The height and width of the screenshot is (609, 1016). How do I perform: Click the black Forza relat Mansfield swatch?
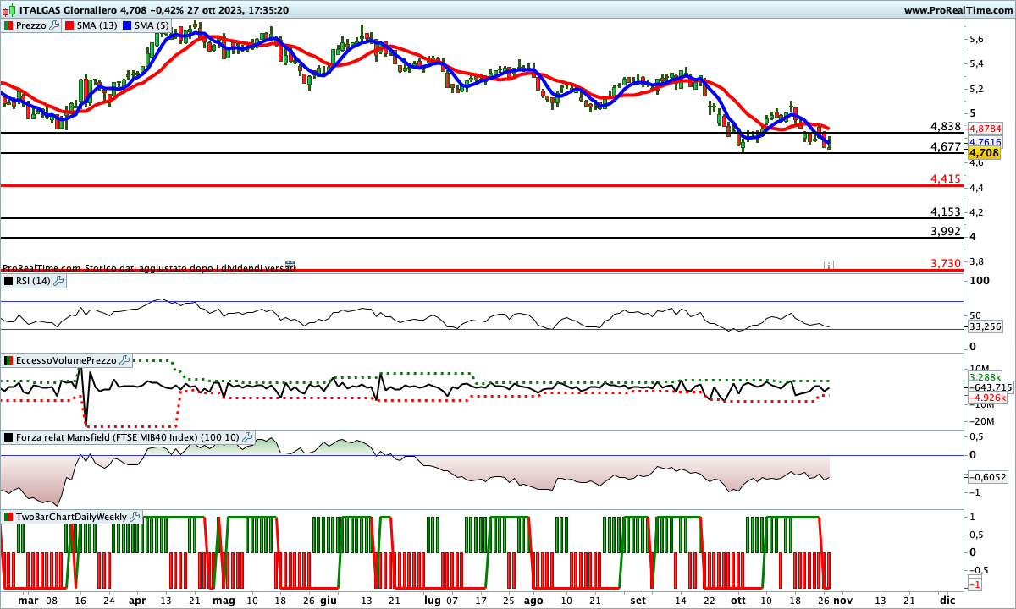(8, 437)
